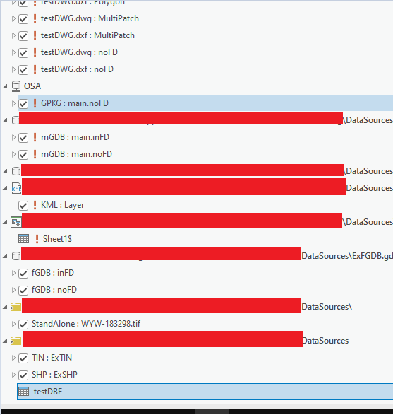Select TIN : ExTIN layer name

[52, 358]
